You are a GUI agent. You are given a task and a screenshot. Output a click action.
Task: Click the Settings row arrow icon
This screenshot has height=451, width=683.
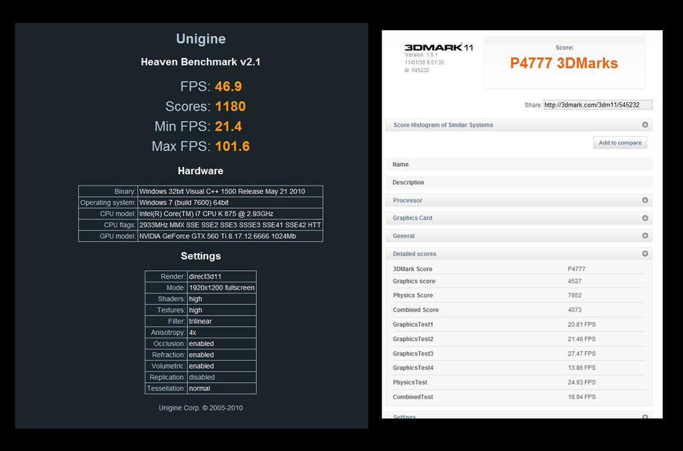click(x=645, y=417)
